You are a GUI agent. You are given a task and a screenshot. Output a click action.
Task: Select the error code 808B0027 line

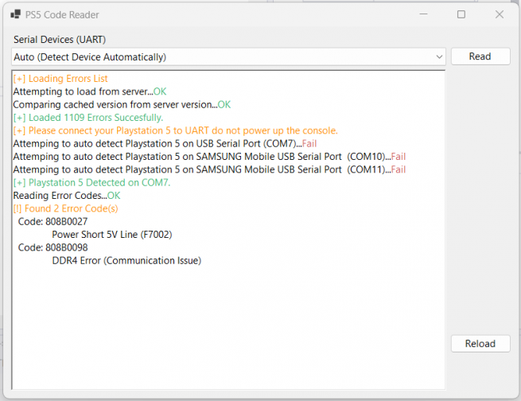pos(52,221)
